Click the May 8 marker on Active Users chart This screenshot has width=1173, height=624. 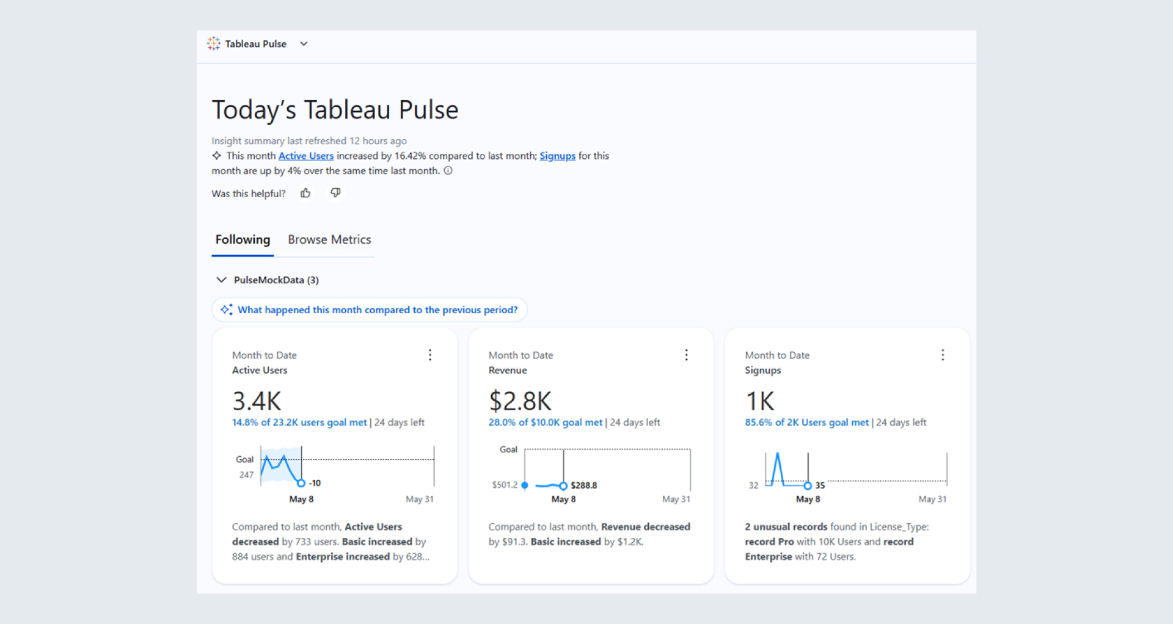tap(301, 483)
